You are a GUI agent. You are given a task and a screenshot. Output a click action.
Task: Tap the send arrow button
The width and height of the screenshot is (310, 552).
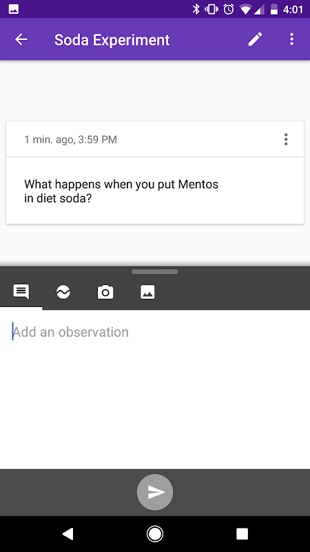coord(155,492)
